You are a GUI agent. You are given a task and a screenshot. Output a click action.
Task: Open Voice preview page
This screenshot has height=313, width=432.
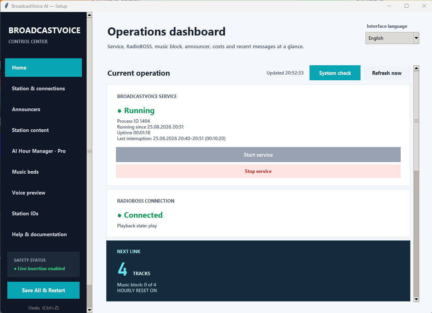43,193
